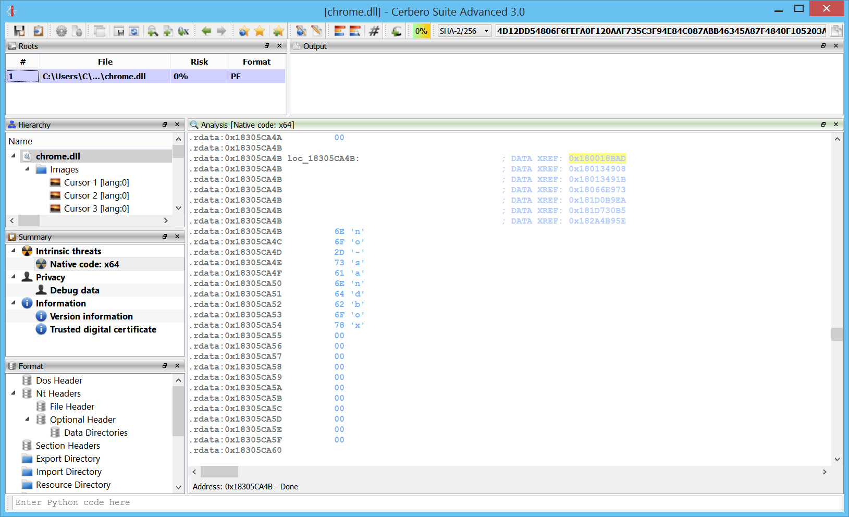Click the globe with pencil icon
The image size is (849, 517).
(301, 31)
